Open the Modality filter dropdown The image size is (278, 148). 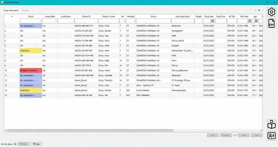[134, 21]
